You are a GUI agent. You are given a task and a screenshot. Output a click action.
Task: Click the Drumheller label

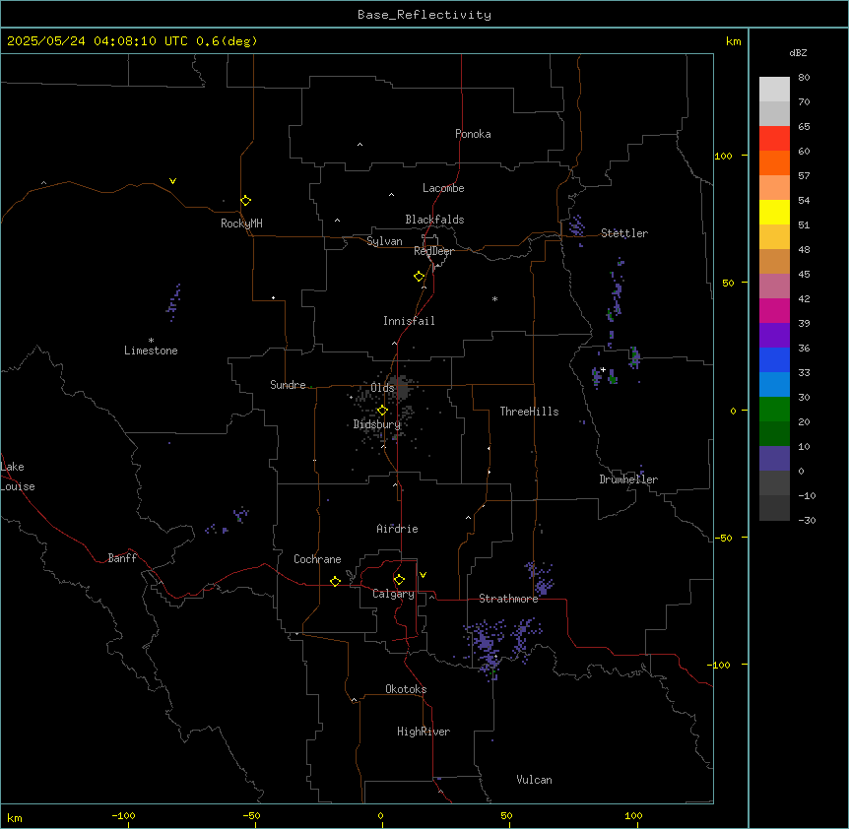(628, 479)
